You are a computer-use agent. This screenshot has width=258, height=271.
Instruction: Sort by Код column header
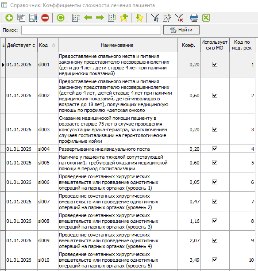coord(48,45)
